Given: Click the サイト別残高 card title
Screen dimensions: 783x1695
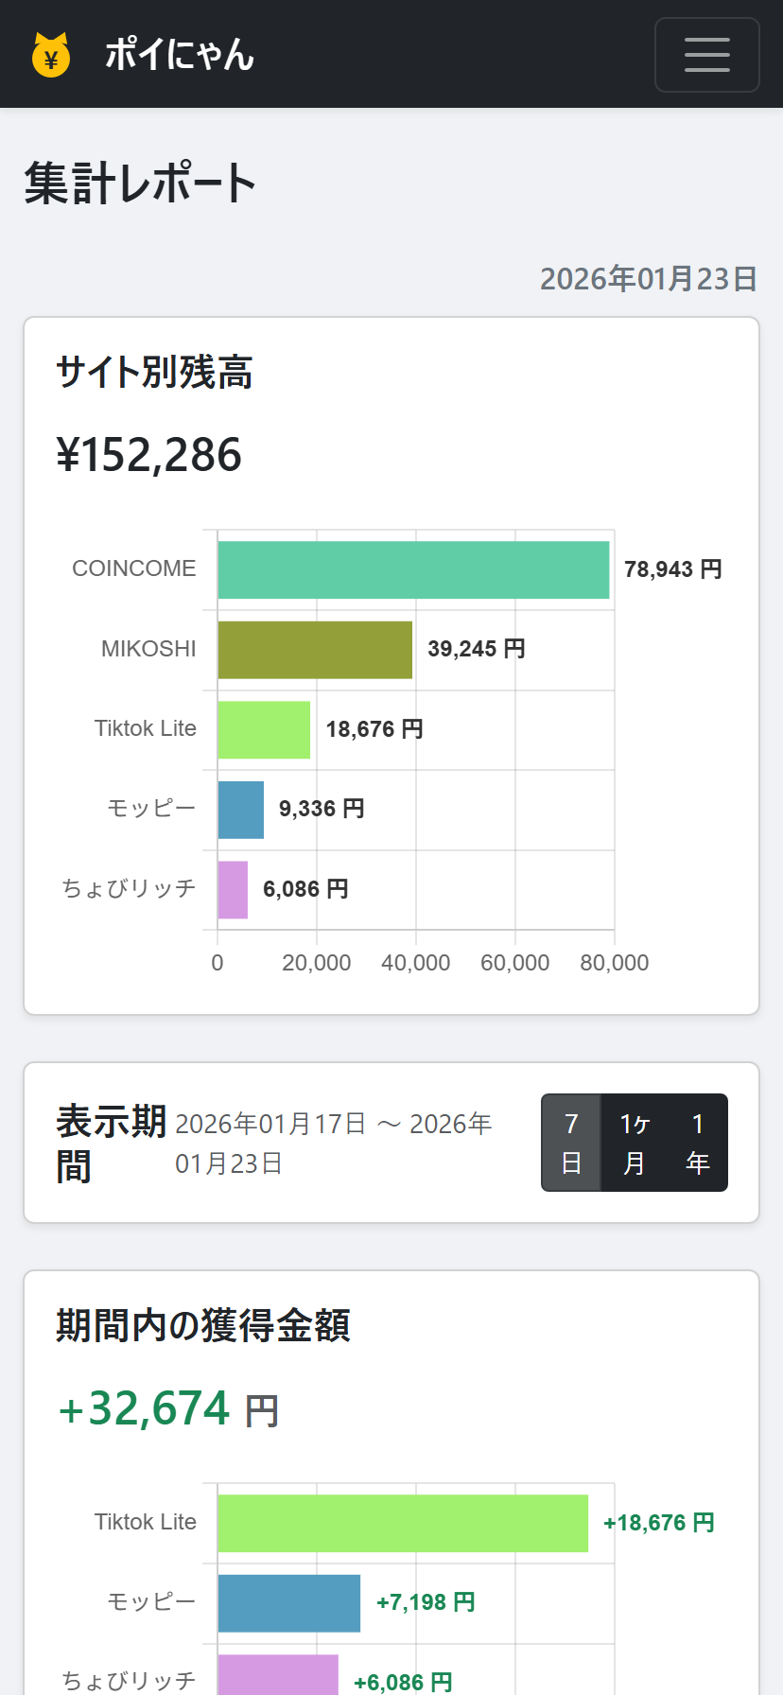Looking at the screenshot, I should pyautogui.click(x=153, y=373).
